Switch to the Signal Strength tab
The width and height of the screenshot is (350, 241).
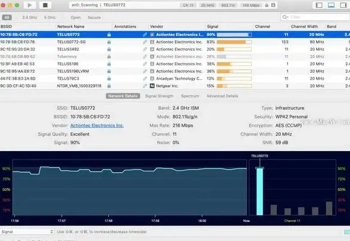[160, 96]
